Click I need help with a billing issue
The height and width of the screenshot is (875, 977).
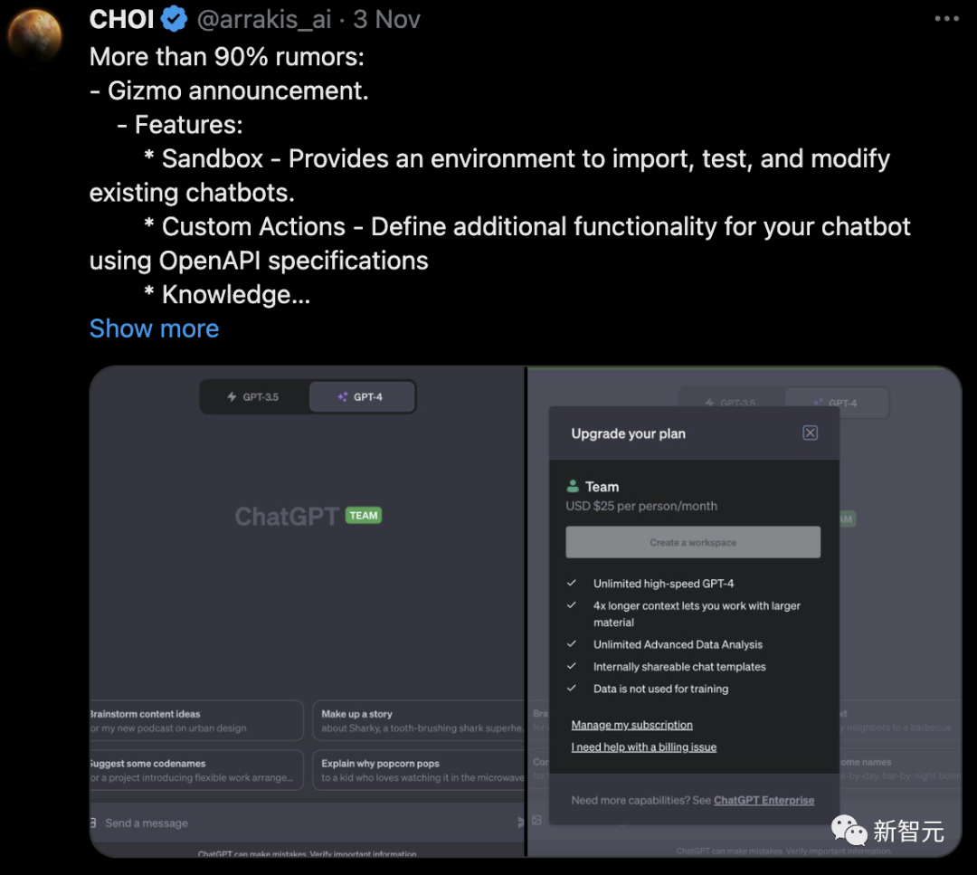point(644,747)
